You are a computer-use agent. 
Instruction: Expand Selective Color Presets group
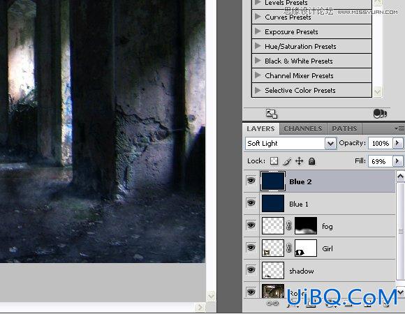click(257, 90)
